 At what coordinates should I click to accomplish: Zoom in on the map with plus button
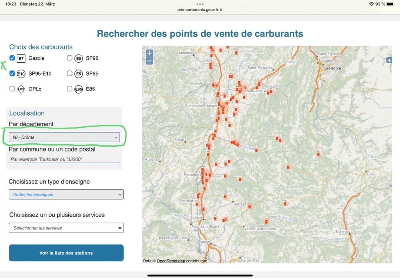pos(149,53)
